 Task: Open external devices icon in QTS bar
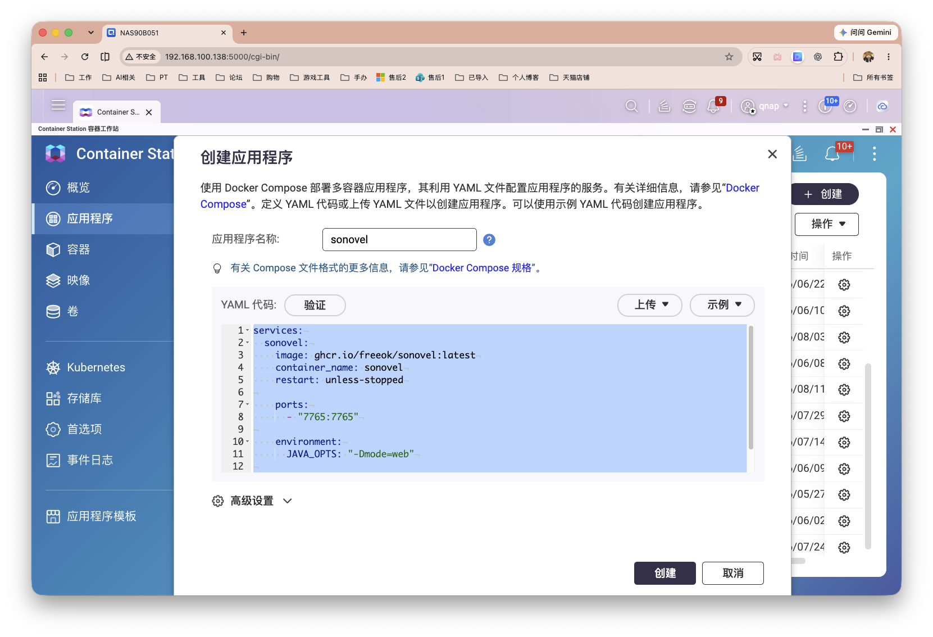(x=689, y=106)
